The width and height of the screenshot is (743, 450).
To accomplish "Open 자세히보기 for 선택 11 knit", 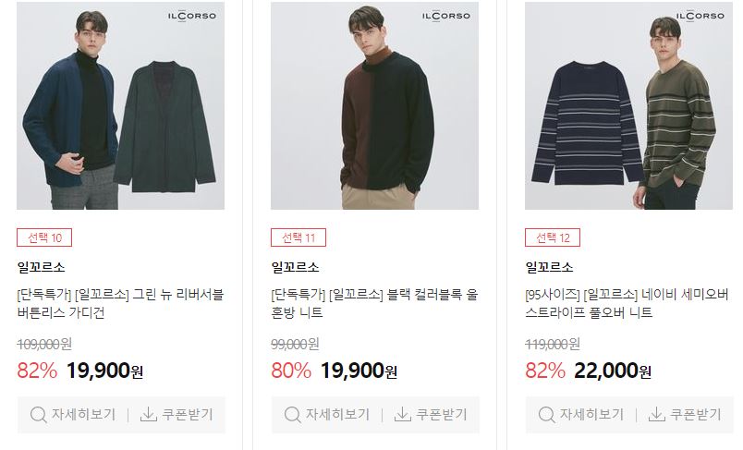I will pyautogui.click(x=327, y=415).
